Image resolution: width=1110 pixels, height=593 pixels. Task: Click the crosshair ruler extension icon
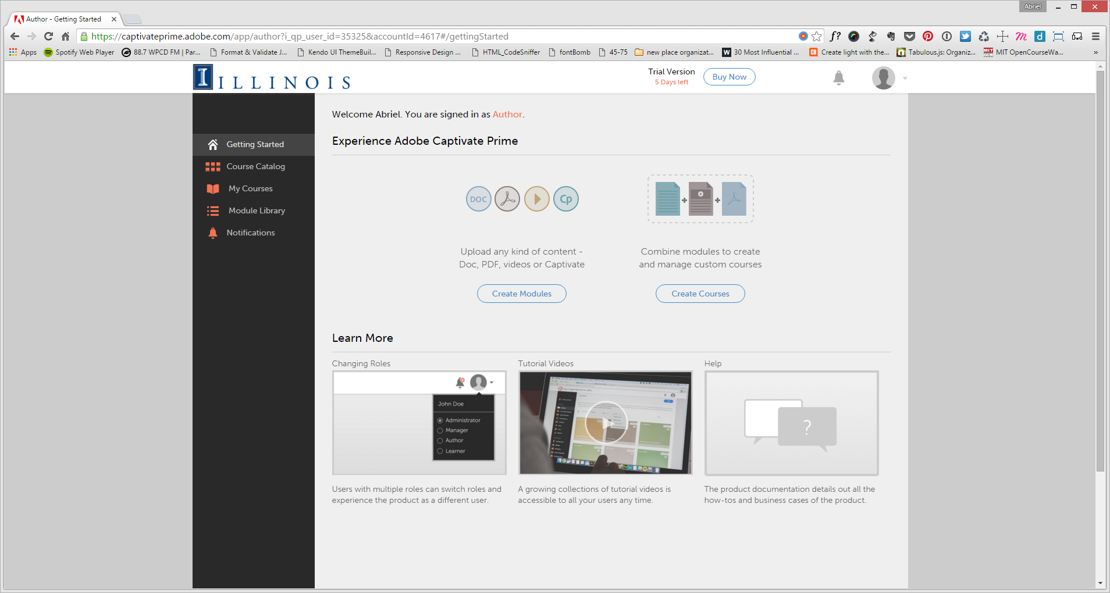1002,36
